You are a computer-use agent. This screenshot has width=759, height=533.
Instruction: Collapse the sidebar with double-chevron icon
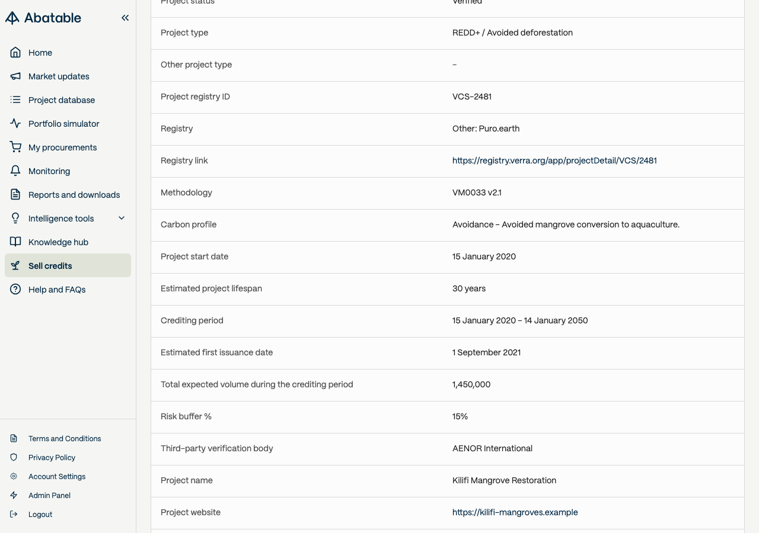pyautogui.click(x=125, y=18)
